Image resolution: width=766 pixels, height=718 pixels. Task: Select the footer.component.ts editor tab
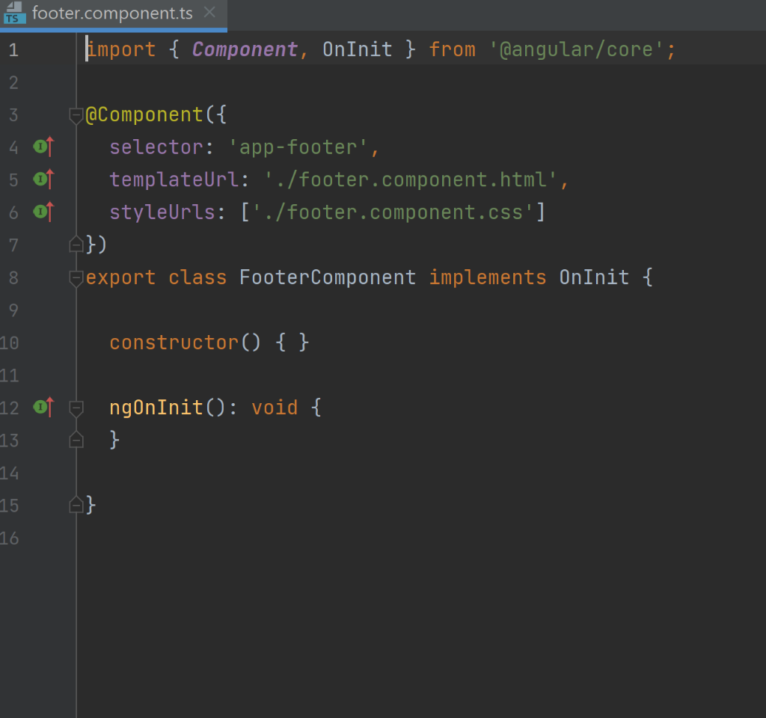point(112,13)
